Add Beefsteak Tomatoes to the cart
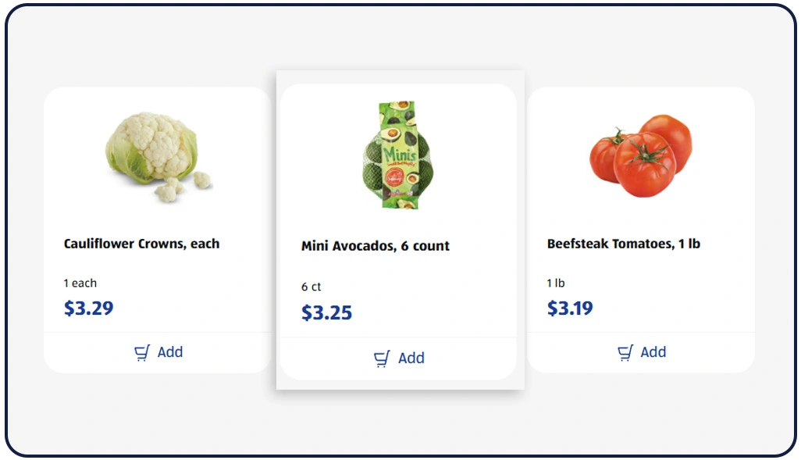This screenshot has height=460, width=801. (x=641, y=352)
